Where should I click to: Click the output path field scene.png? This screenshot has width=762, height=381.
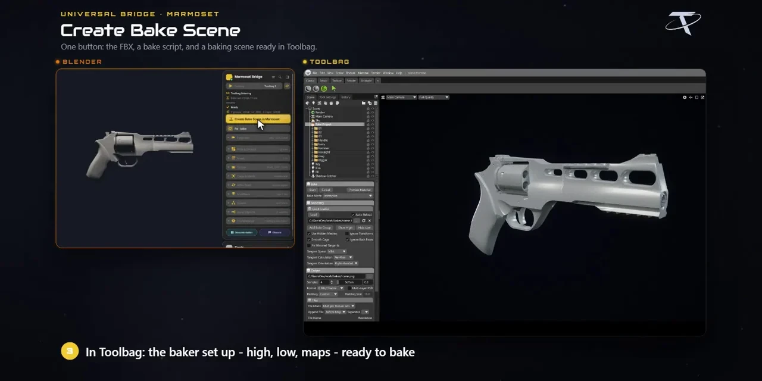(x=335, y=276)
